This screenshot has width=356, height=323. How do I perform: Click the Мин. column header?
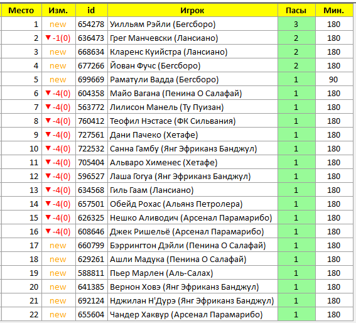(334, 10)
